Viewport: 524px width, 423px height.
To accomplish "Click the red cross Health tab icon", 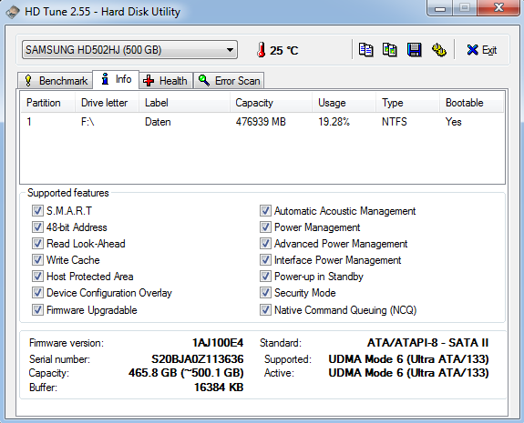I will coord(149,81).
